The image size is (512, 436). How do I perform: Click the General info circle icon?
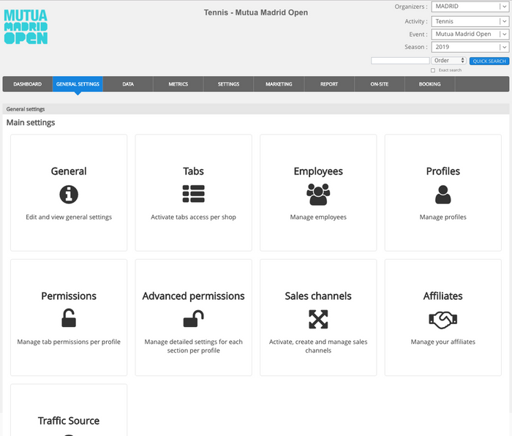[x=69, y=194]
